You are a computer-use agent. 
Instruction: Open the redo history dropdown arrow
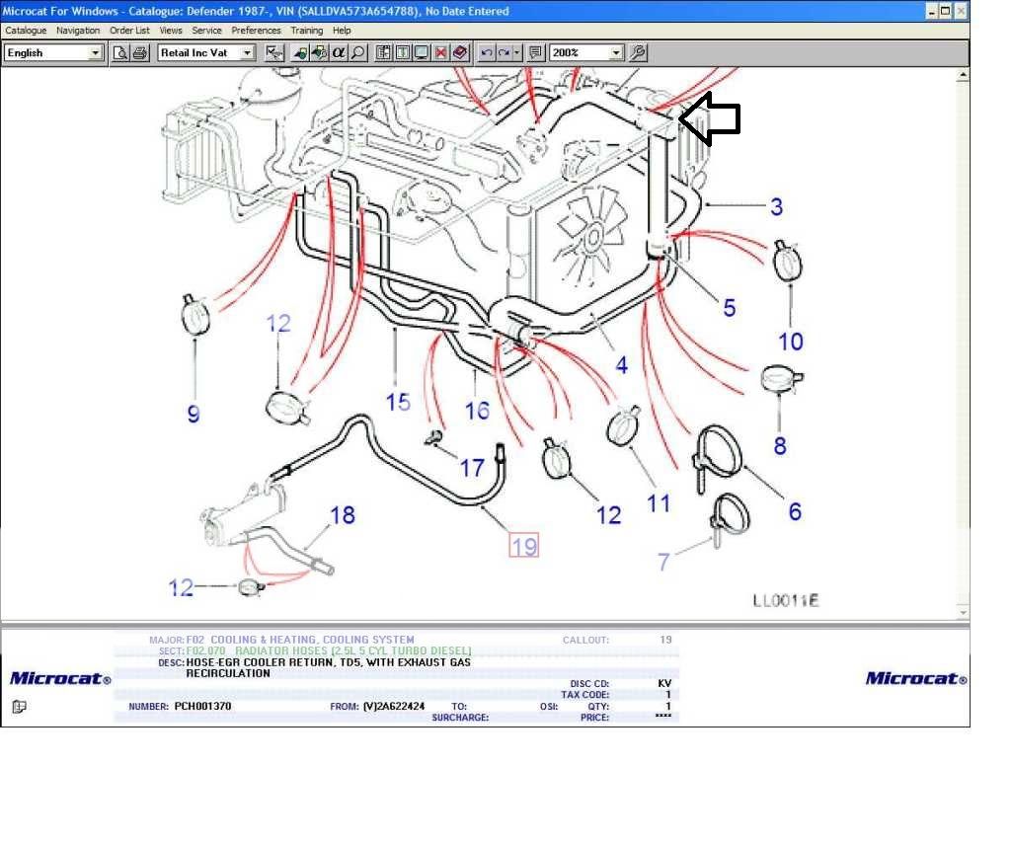(517, 53)
